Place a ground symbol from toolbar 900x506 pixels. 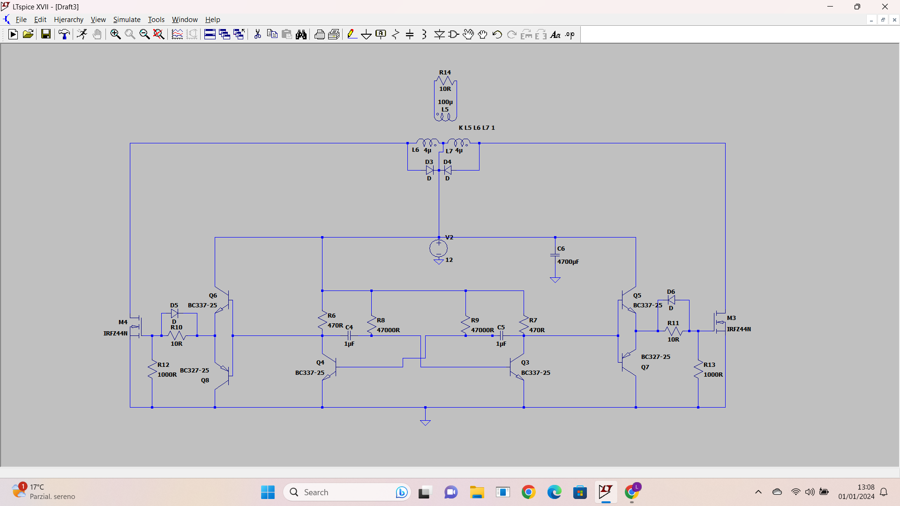pos(366,34)
